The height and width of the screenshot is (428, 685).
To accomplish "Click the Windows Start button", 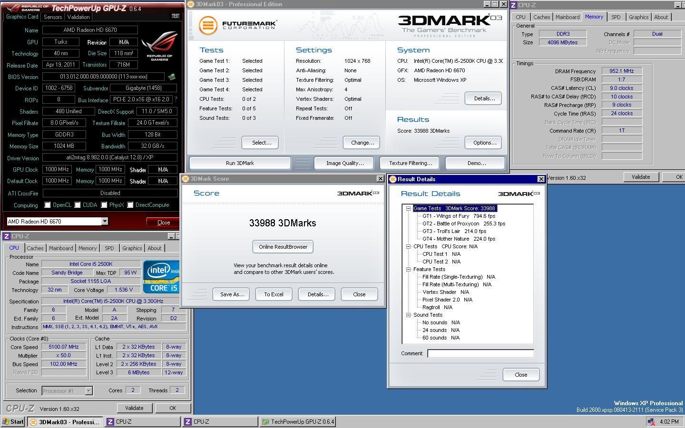I will coord(13,422).
